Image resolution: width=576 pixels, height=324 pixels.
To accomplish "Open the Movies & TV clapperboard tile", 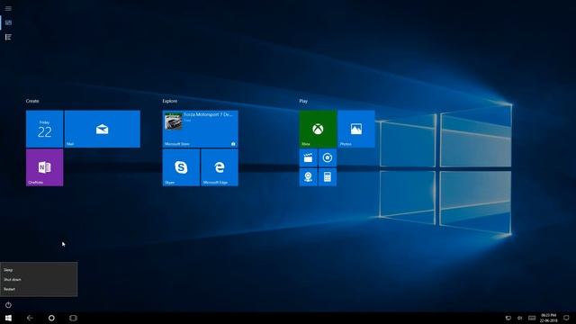I will click(x=308, y=158).
